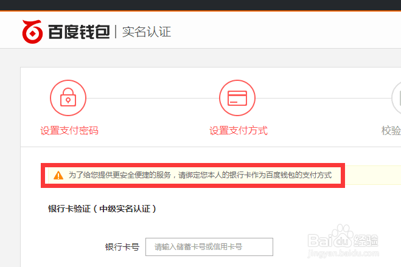Focus the bank card number input field
401x267 pixels.
point(209,247)
